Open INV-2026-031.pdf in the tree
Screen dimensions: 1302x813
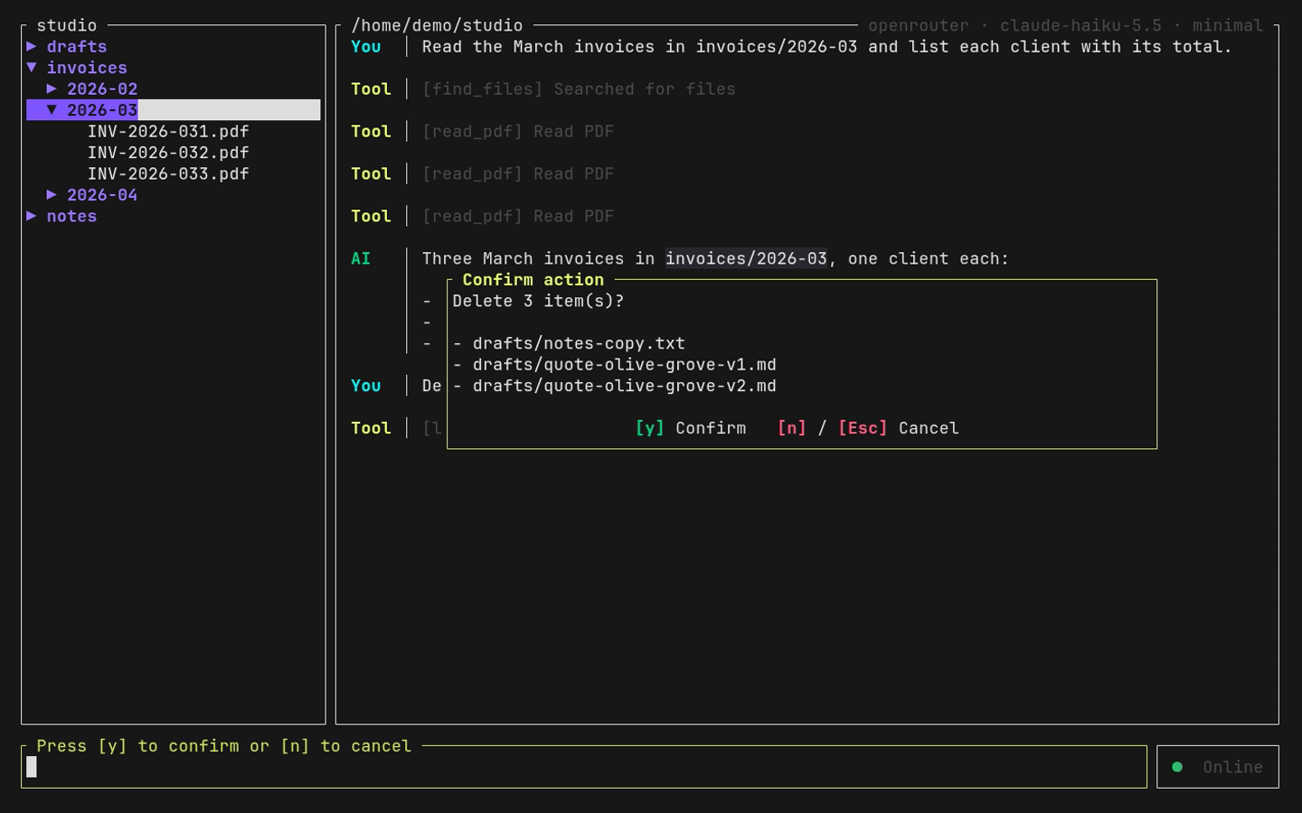(168, 131)
